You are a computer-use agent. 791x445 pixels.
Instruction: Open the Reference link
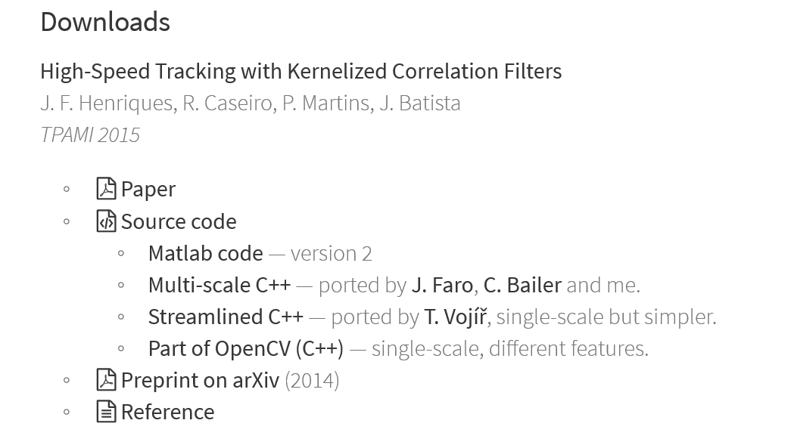pos(167,412)
